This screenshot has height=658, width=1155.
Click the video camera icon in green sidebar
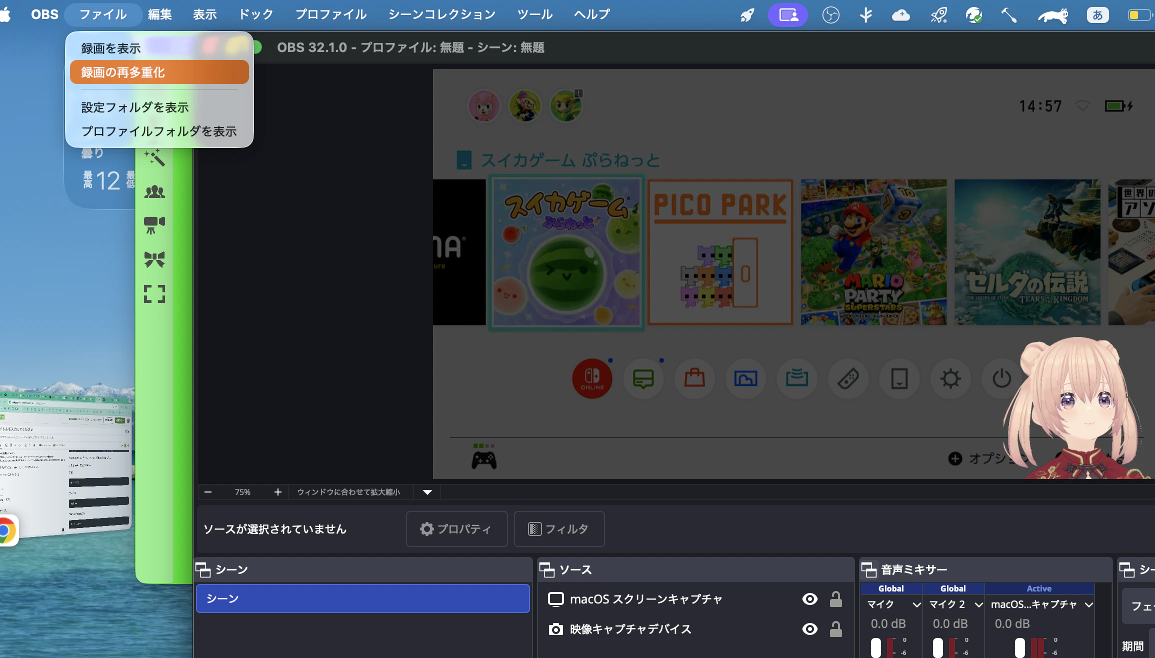click(x=154, y=225)
